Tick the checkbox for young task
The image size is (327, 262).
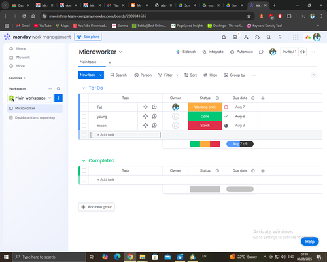coord(84,117)
